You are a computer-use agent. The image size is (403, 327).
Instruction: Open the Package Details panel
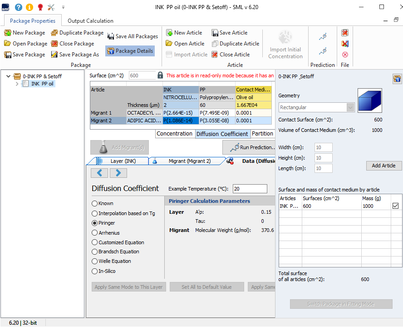click(130, 51)
